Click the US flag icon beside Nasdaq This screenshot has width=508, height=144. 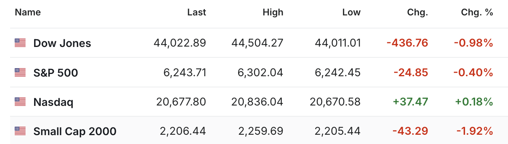(x=20, y=102)
